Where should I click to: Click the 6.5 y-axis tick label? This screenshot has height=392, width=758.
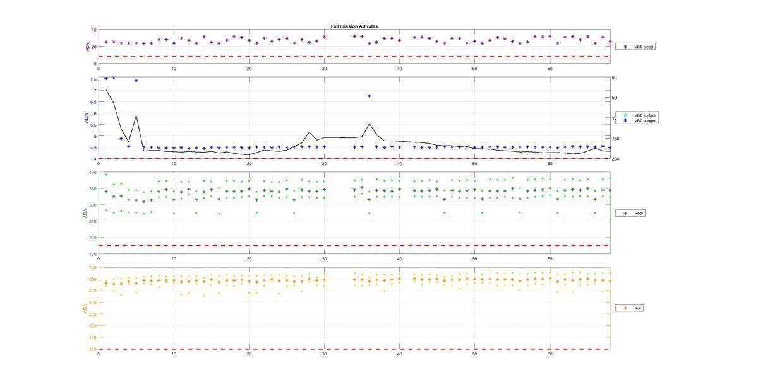pyautogui.click(x=93, y=102)
